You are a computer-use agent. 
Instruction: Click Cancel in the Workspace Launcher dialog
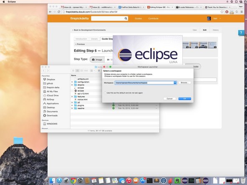169,99
